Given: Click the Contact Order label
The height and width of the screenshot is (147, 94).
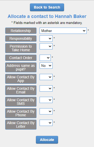Looking at the screenshot, I should coord(21,58).
